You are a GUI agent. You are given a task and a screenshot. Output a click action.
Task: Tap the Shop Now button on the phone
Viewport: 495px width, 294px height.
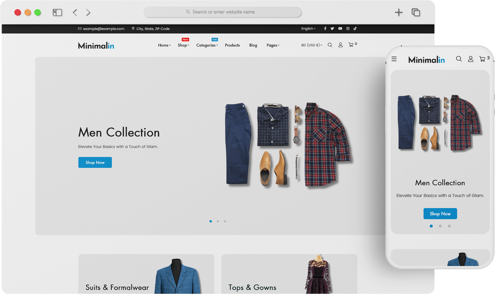(440, 214)
